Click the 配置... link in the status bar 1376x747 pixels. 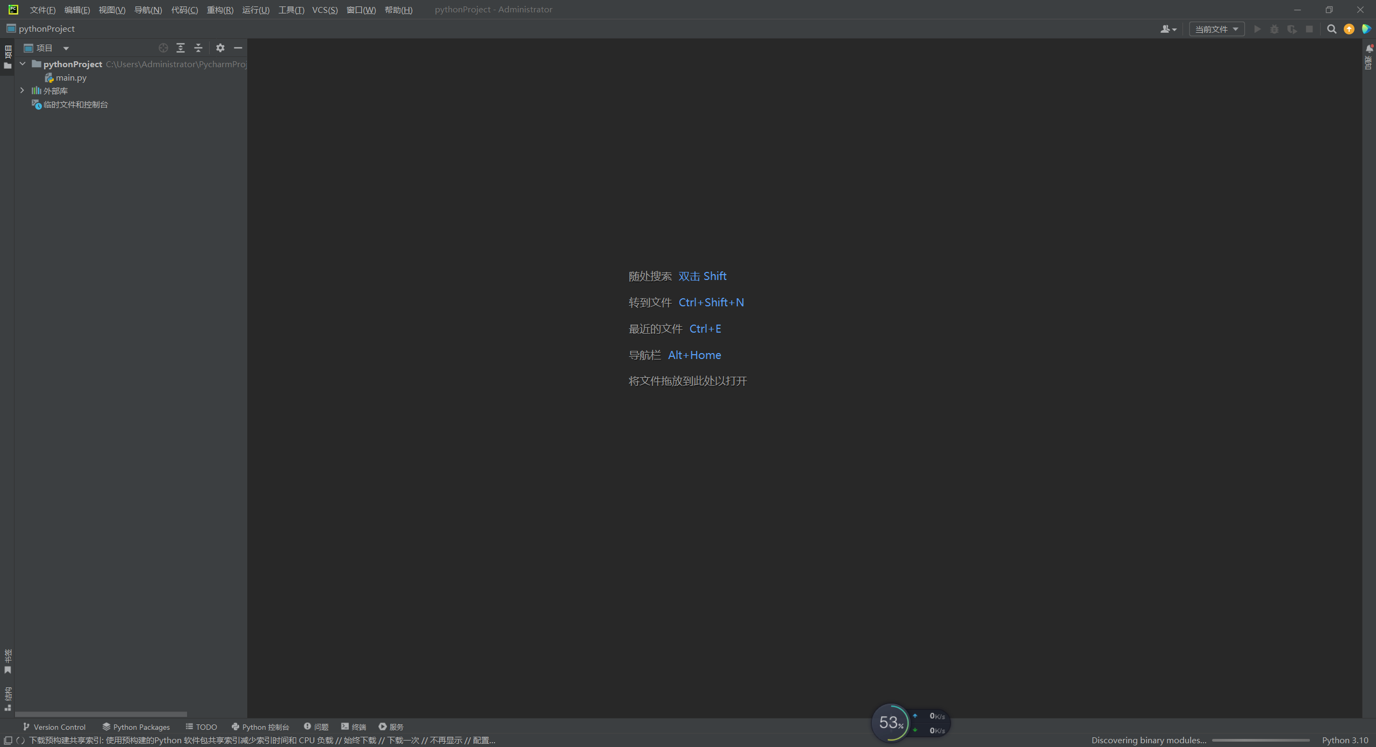pos(483,740)
